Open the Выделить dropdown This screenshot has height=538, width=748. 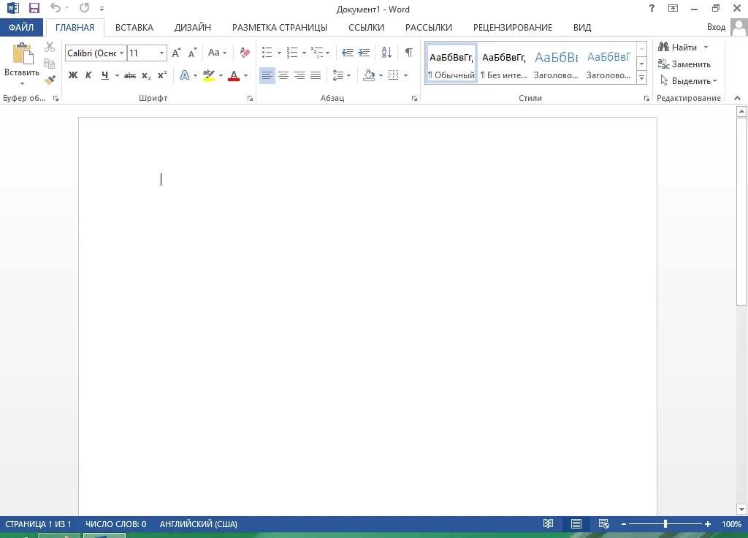point(688,81)
